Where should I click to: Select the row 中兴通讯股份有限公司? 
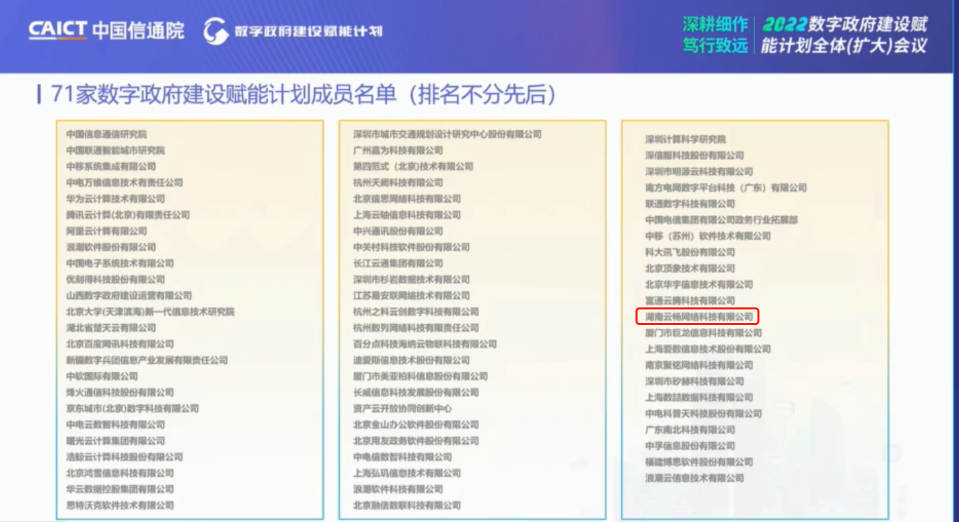pos(398,231)
